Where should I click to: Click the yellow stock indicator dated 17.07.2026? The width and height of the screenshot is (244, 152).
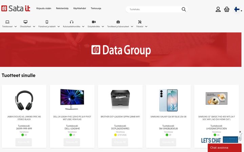115,135
